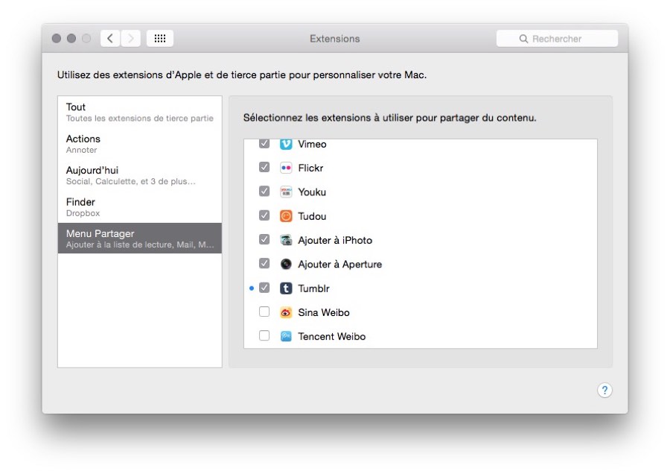Click the Tencent Weibo label

coord(331,336)
